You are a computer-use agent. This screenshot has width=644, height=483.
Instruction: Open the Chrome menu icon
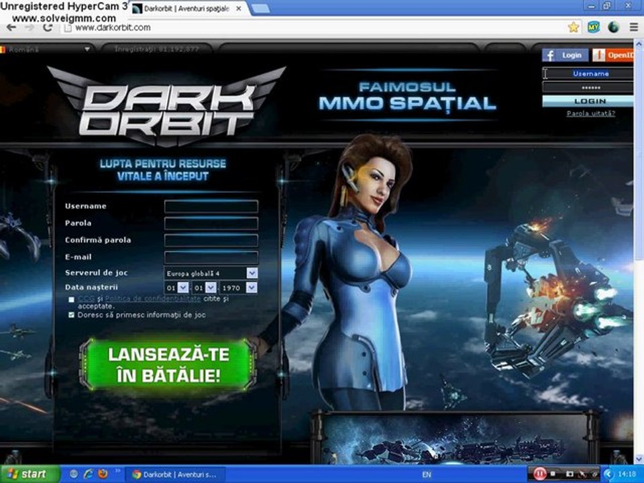634,28
